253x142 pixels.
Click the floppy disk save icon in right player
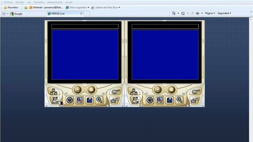pos(170,100)
